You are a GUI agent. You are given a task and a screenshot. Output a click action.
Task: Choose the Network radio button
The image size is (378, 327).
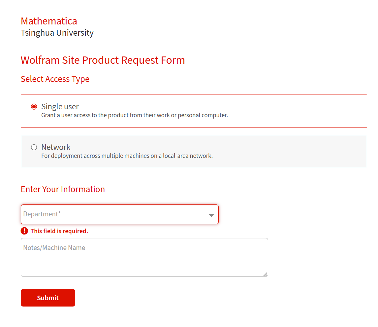[x=34, y=147]
